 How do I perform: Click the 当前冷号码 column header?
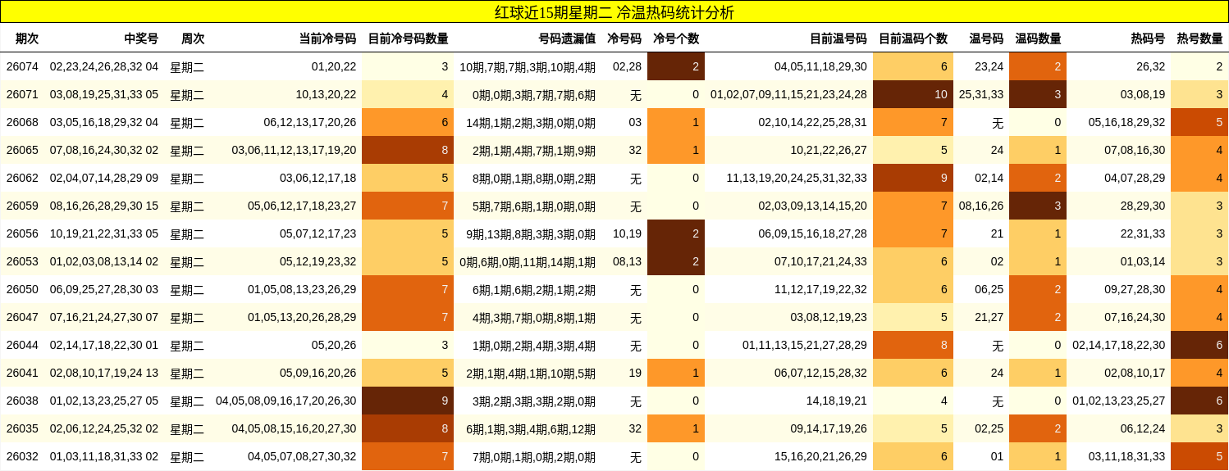pos(327,38)
